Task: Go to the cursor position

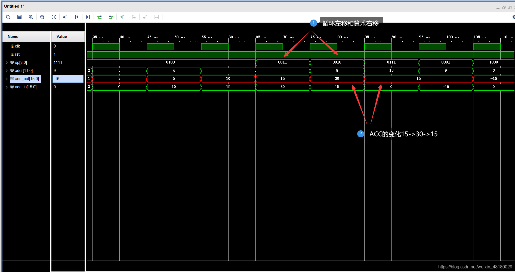Action: pos(65,17)
